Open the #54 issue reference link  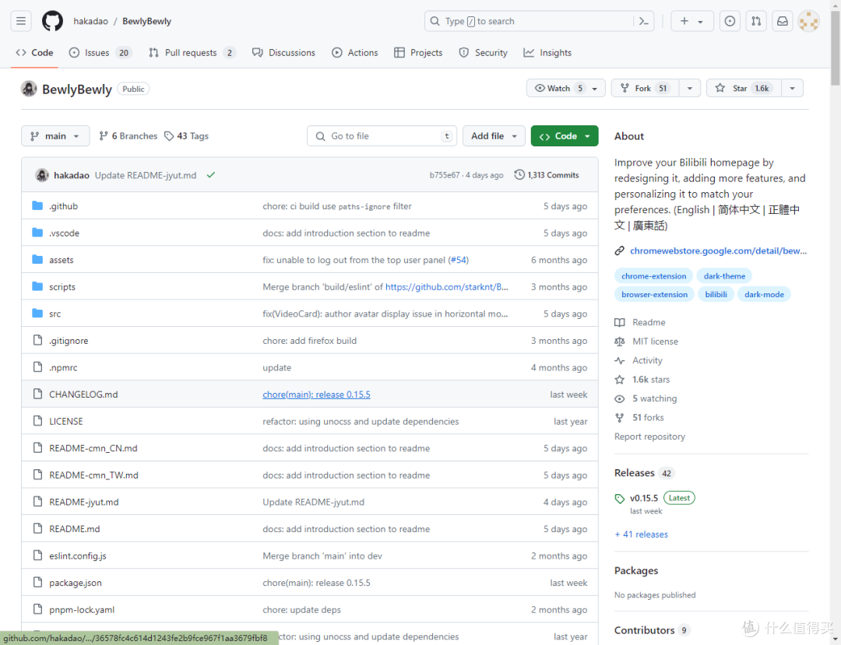(458, 260)
